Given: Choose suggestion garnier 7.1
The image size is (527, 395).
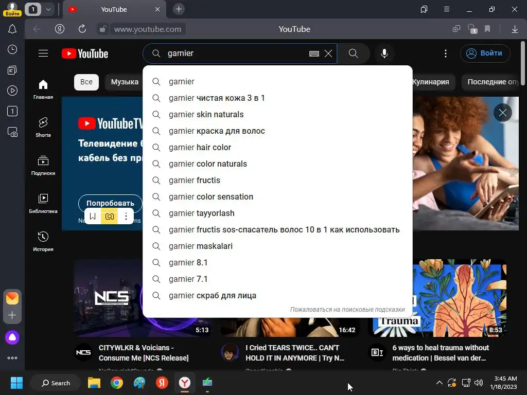Looking at the screenshot, I should tap(277, 279).
